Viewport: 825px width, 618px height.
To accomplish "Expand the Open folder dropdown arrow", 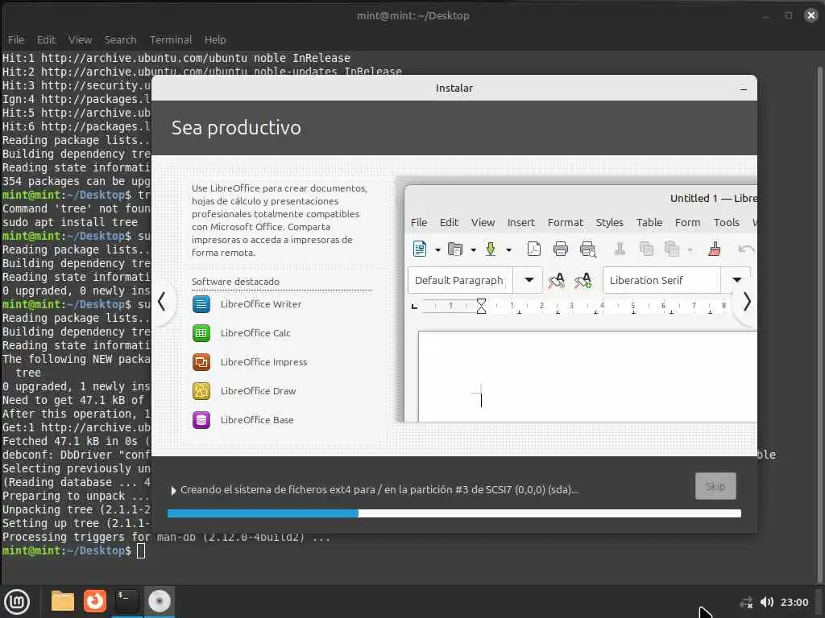I will click(473, 250).
